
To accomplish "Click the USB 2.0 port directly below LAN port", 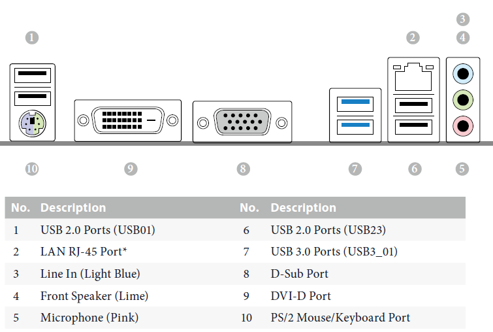I will click(413, 106).
